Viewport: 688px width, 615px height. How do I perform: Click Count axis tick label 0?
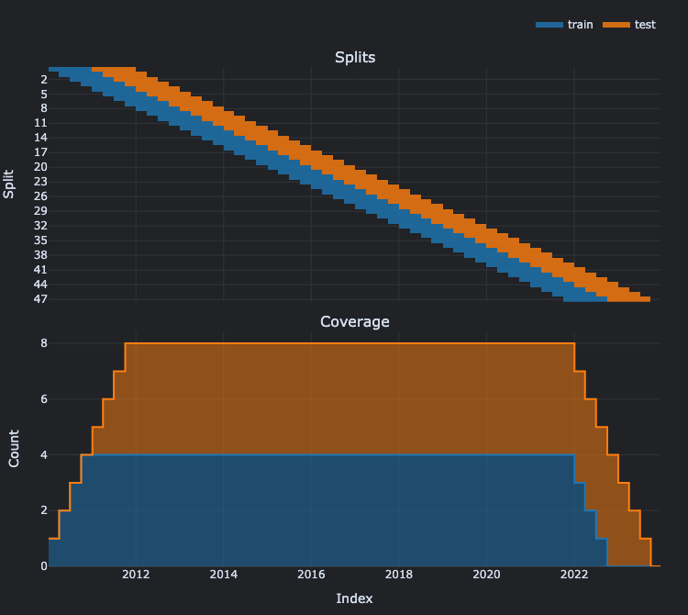(x=44, y=566)
